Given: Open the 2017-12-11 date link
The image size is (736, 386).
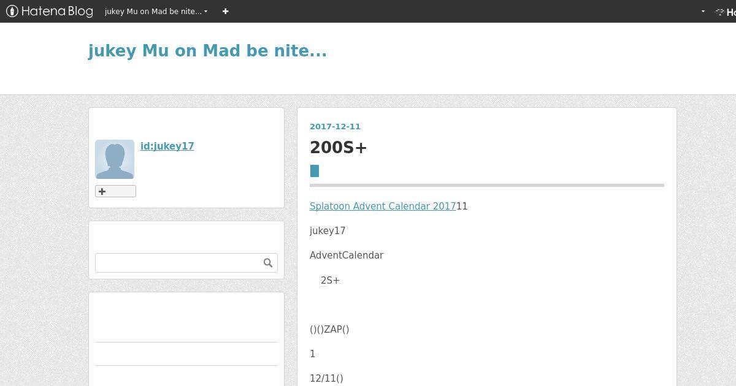Looking at the screenshot, I should click(335, 127).
